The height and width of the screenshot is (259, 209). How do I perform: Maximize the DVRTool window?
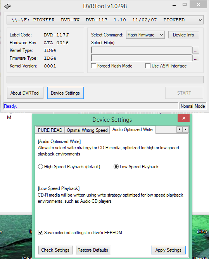185,5
